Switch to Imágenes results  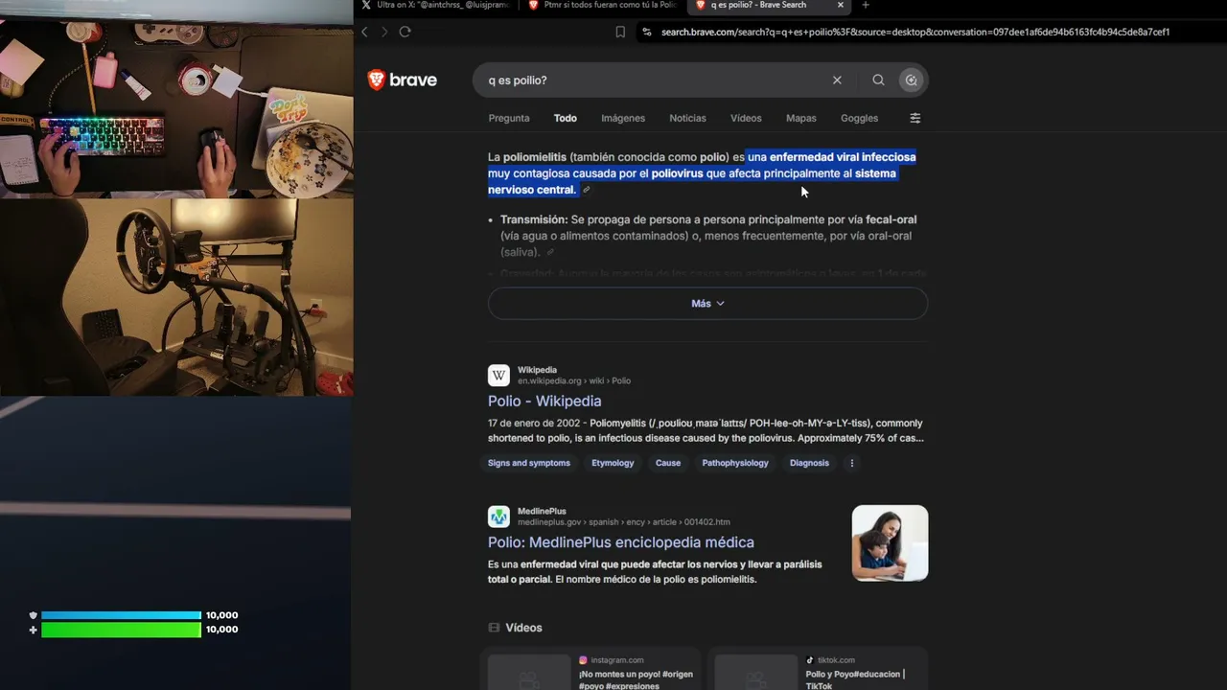point(623,118)
